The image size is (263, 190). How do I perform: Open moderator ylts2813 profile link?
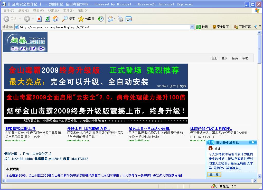[55, 159]
